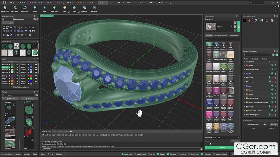
Task: Enable the Near osnap checkbox
Action: (50, 135)
